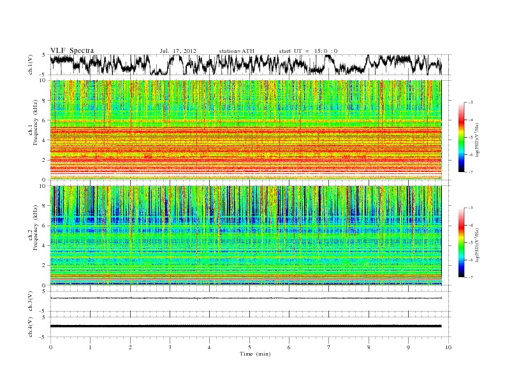Click the "-3" tick on ch.1 color bar
Screen dimensions: 505x390
click(471, 103)
